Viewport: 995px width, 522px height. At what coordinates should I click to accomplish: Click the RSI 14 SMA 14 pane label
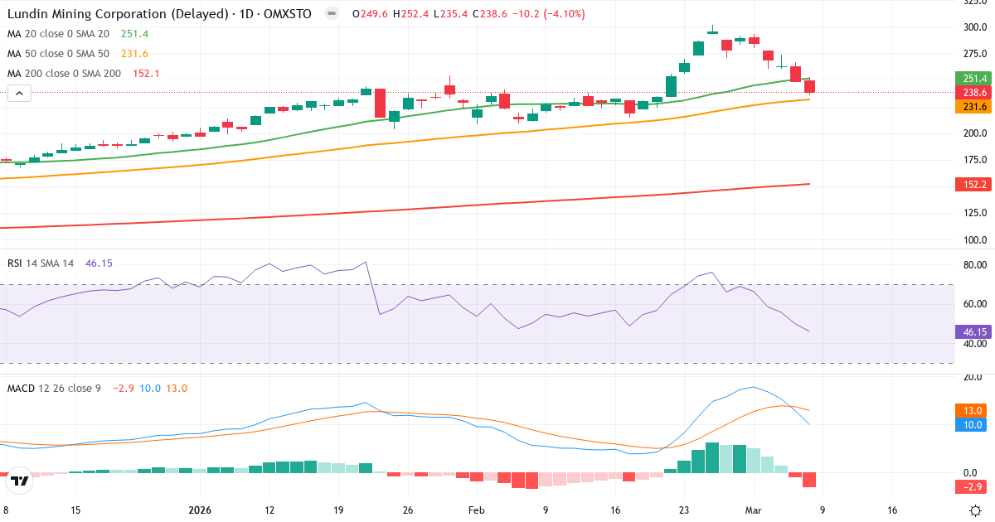tap(40, 263)
